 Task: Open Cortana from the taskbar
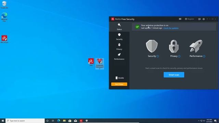click(x=47, y=121)
